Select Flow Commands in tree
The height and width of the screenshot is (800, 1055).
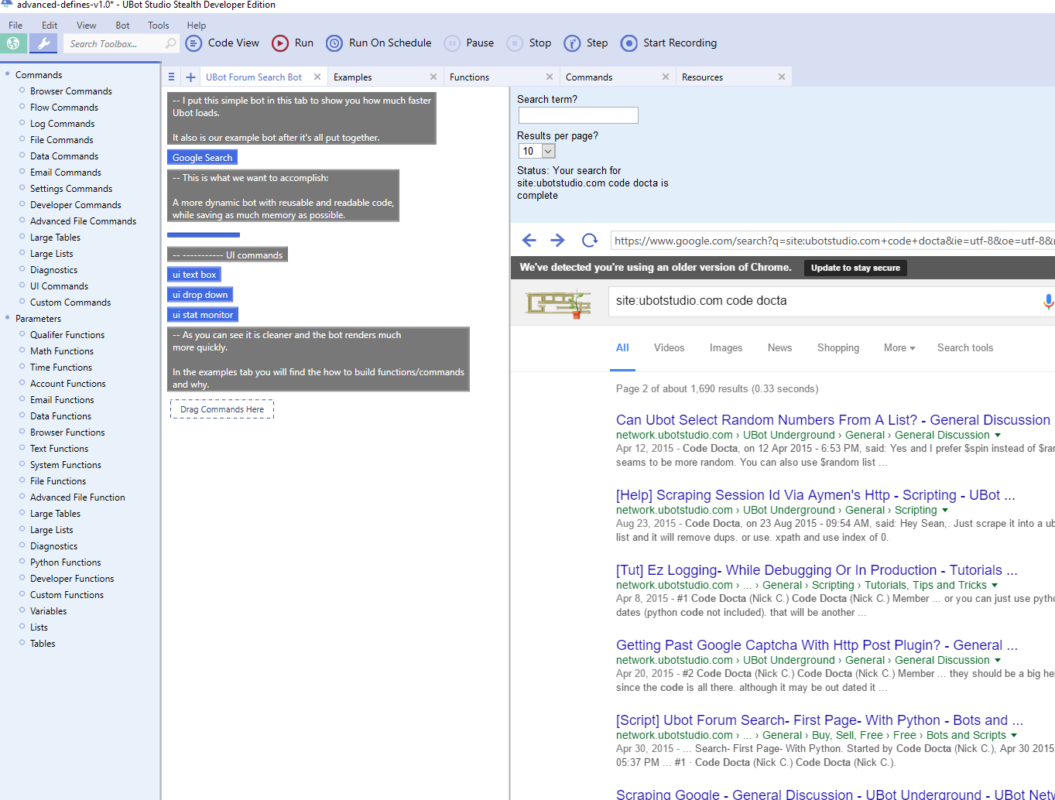tap(64, 108)
